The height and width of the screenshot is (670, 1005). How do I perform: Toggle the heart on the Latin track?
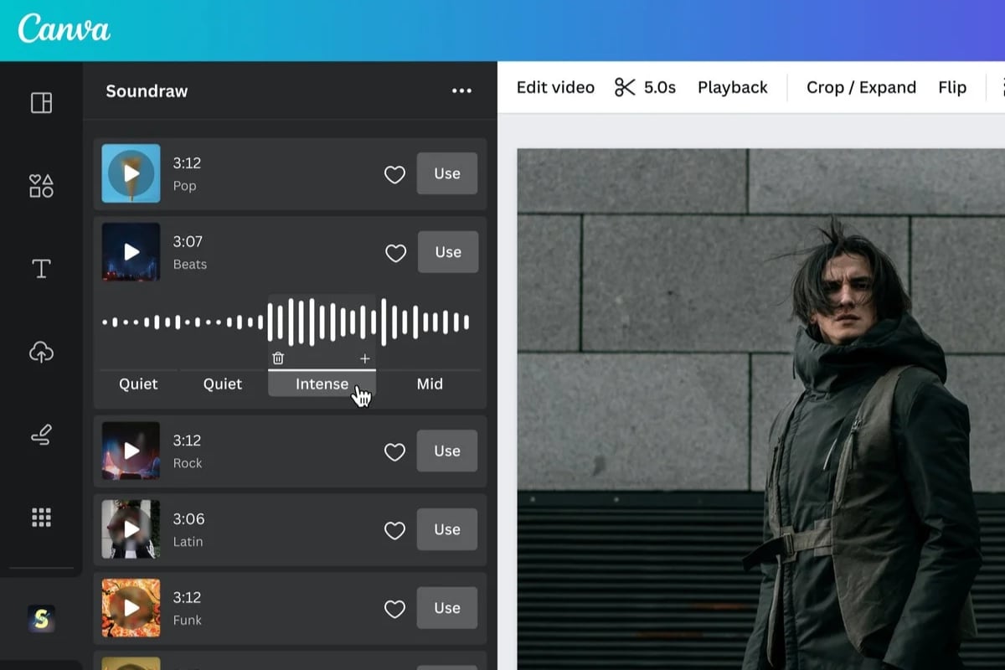[394, 530]
